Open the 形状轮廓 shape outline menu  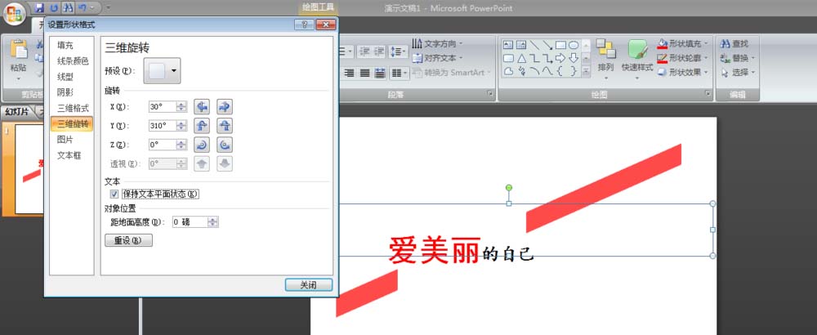(x=683, y=58)
